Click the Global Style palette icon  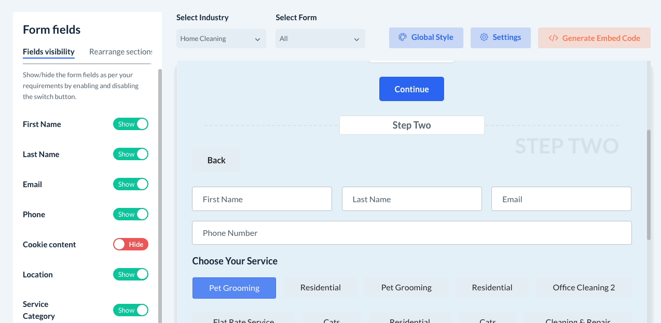pyautogui.click(x=402, y=37)
